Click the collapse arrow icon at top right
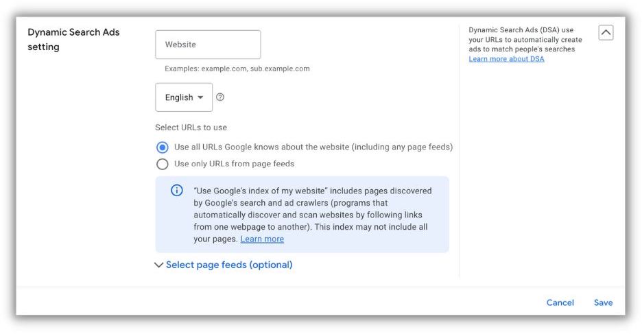The image size is (642, 334). pyautogui.click(x=606, y=32)
